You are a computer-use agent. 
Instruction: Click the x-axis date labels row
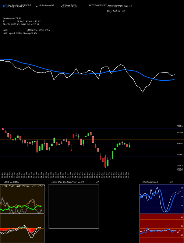point(66,175)
